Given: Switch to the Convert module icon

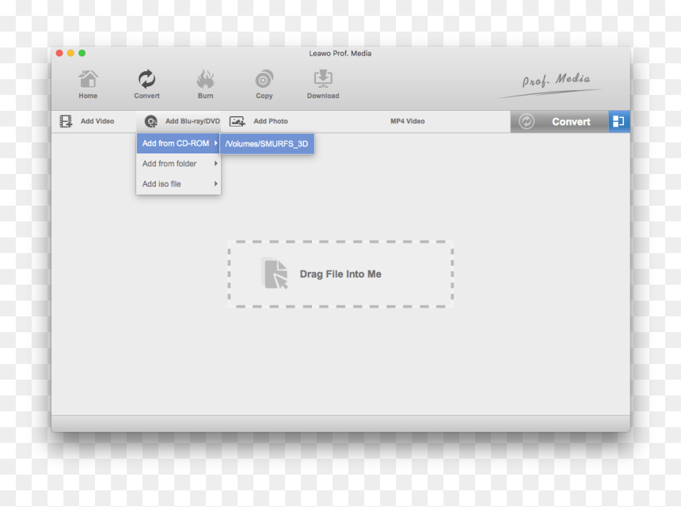Looking at the screenshot, I should coord(146,79).
